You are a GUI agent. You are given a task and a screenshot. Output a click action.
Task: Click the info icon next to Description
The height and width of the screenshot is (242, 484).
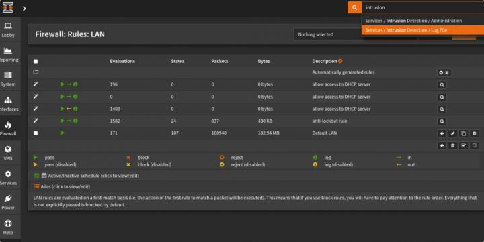tap(340, 61)
